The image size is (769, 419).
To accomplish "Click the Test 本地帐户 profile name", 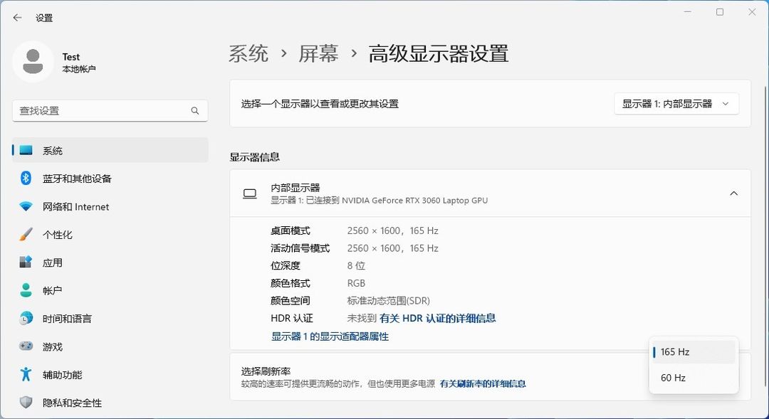I will coord(78,62).
